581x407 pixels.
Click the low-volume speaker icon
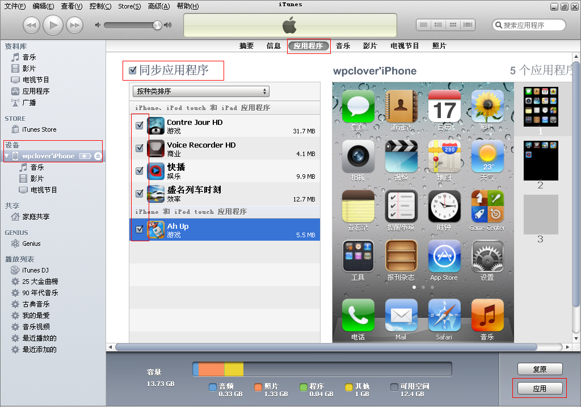click(98, 25)
